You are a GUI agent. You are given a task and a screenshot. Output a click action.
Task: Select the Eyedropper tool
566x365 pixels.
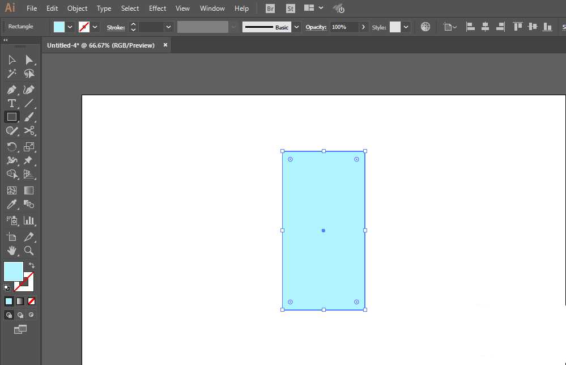click(11, 205)
